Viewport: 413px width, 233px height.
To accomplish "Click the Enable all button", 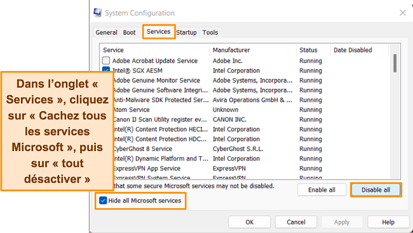I will click(x=322, y=190).
